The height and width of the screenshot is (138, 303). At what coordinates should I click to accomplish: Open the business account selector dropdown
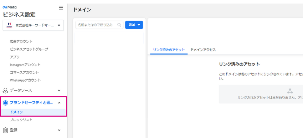click(x=33, y=25)
